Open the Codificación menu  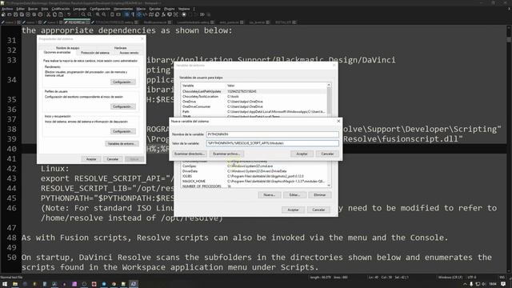(x=61, y=9)
